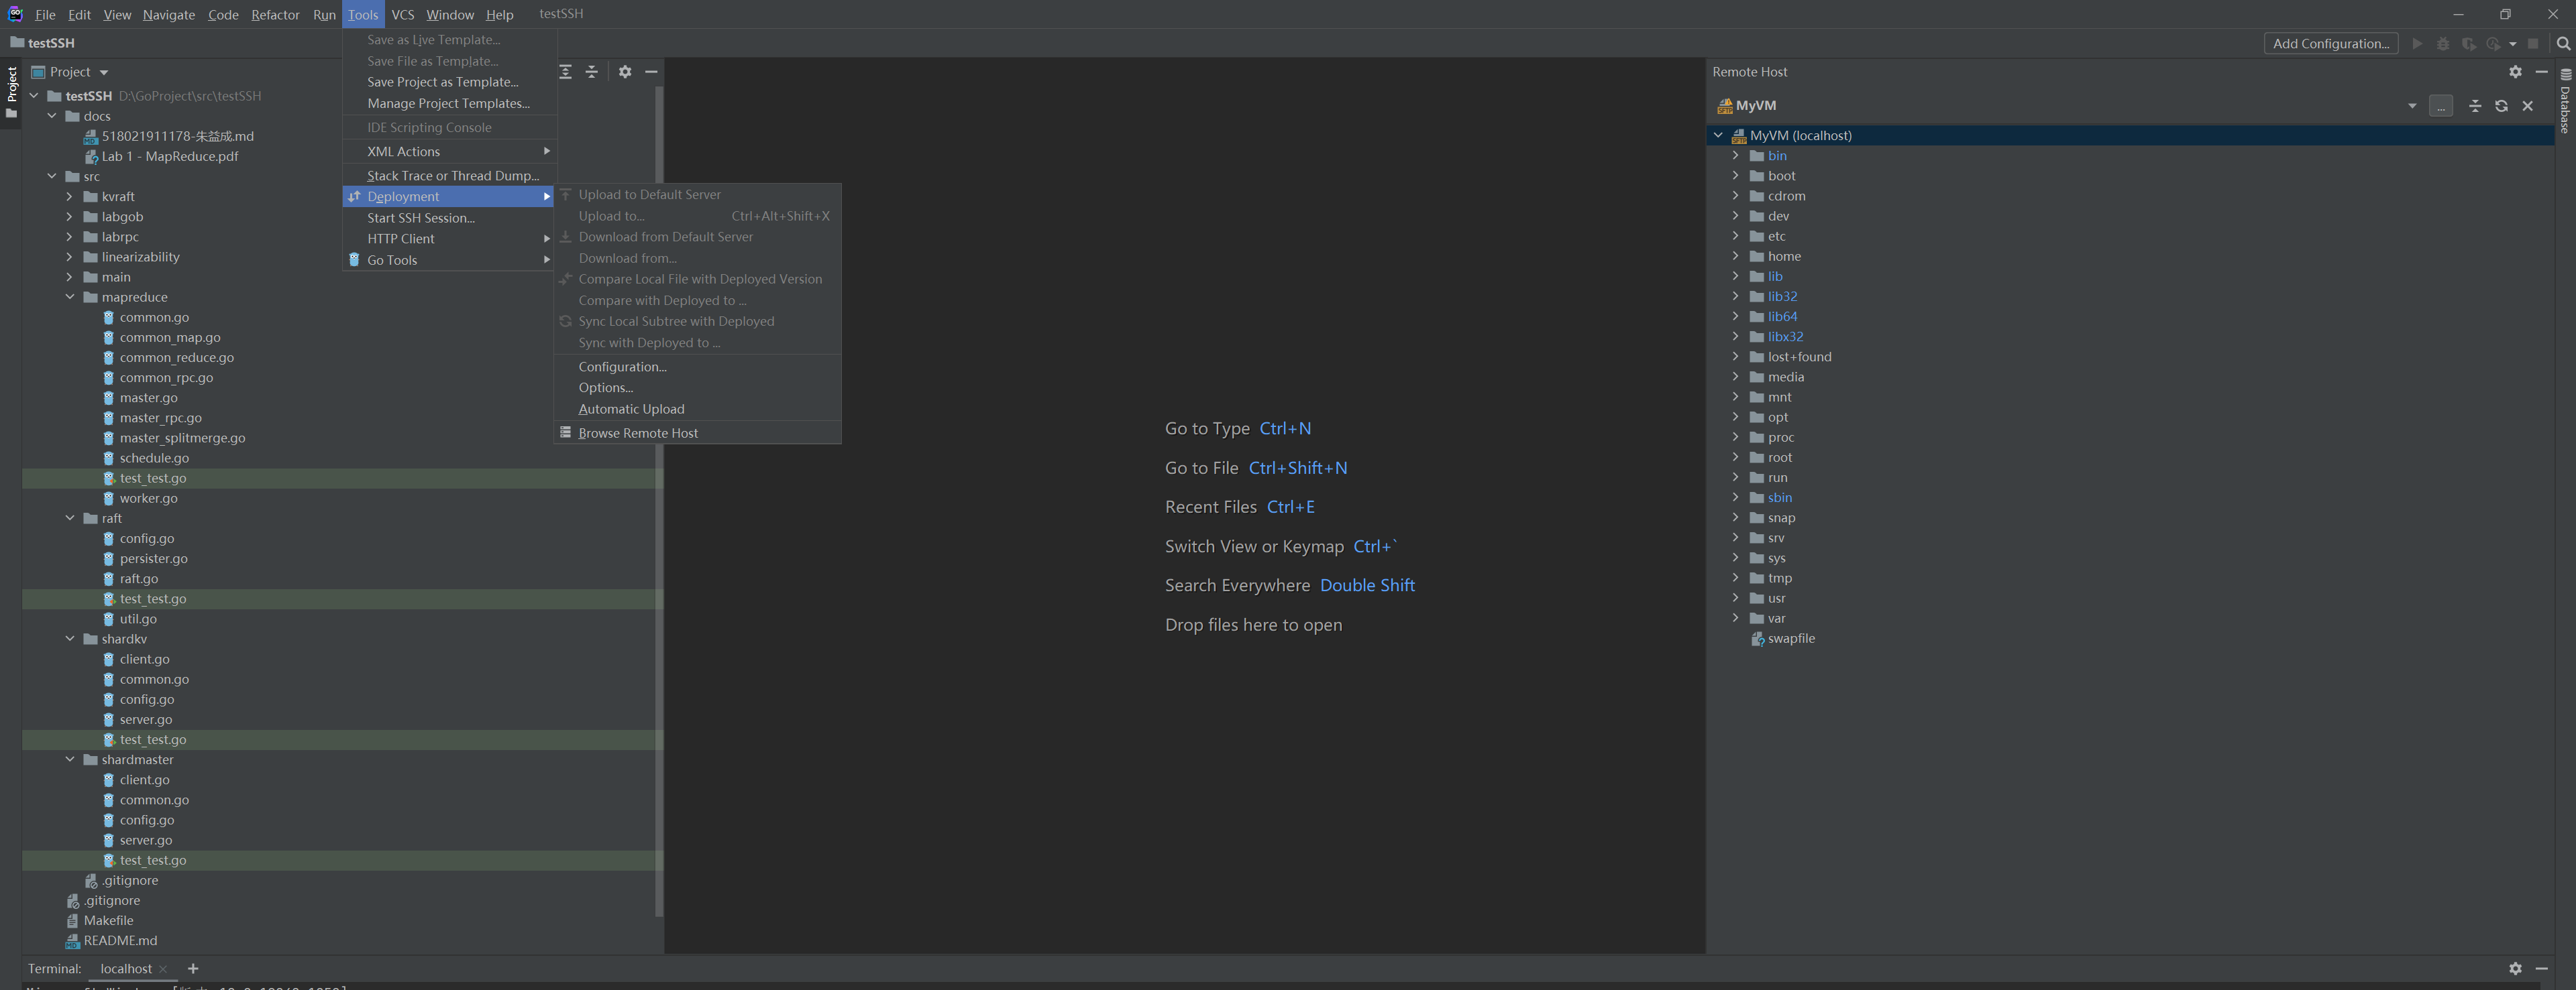Collapse the shardmaster folder
This screenshot has height=990, width=2576.
click(69, 760)
